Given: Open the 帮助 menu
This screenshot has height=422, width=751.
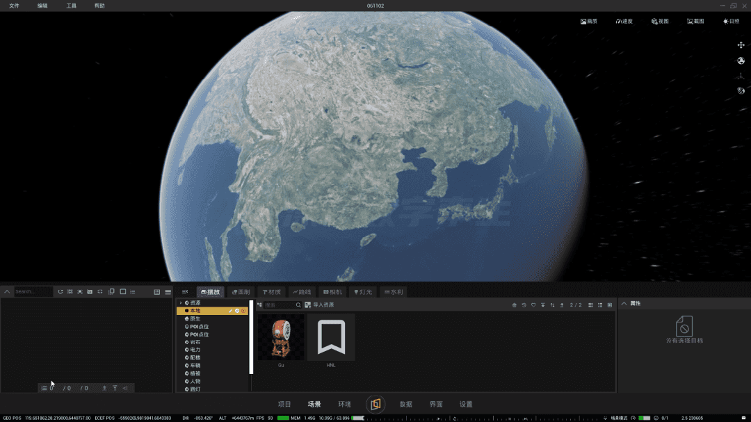Looking at the screenshot, I should (99, 6).
